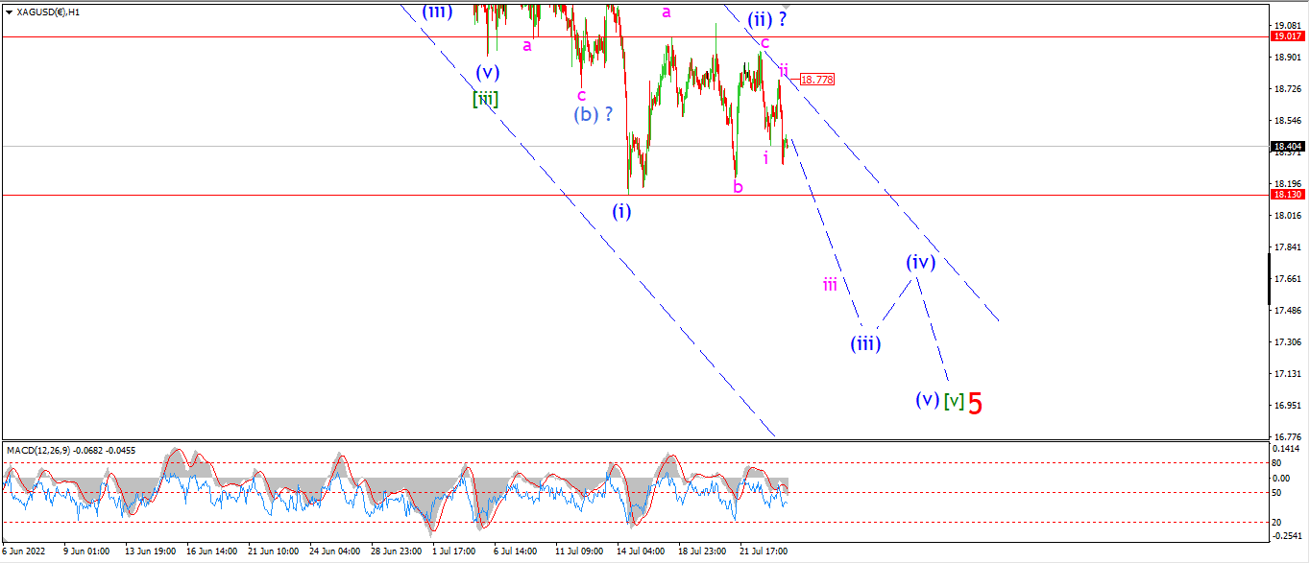
Task: Select the magenta b wave label
Action: click(x=738, y=186)
